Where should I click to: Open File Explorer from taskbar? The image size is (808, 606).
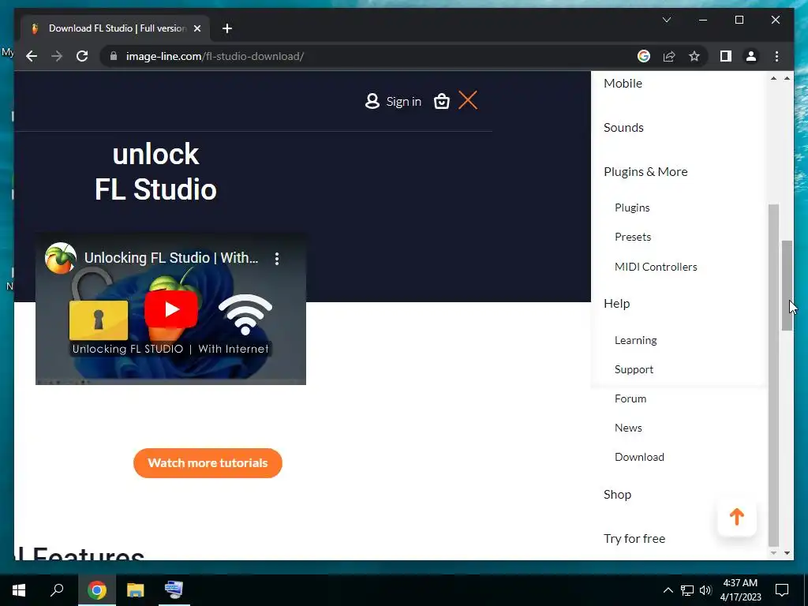[x=136, y=589]
